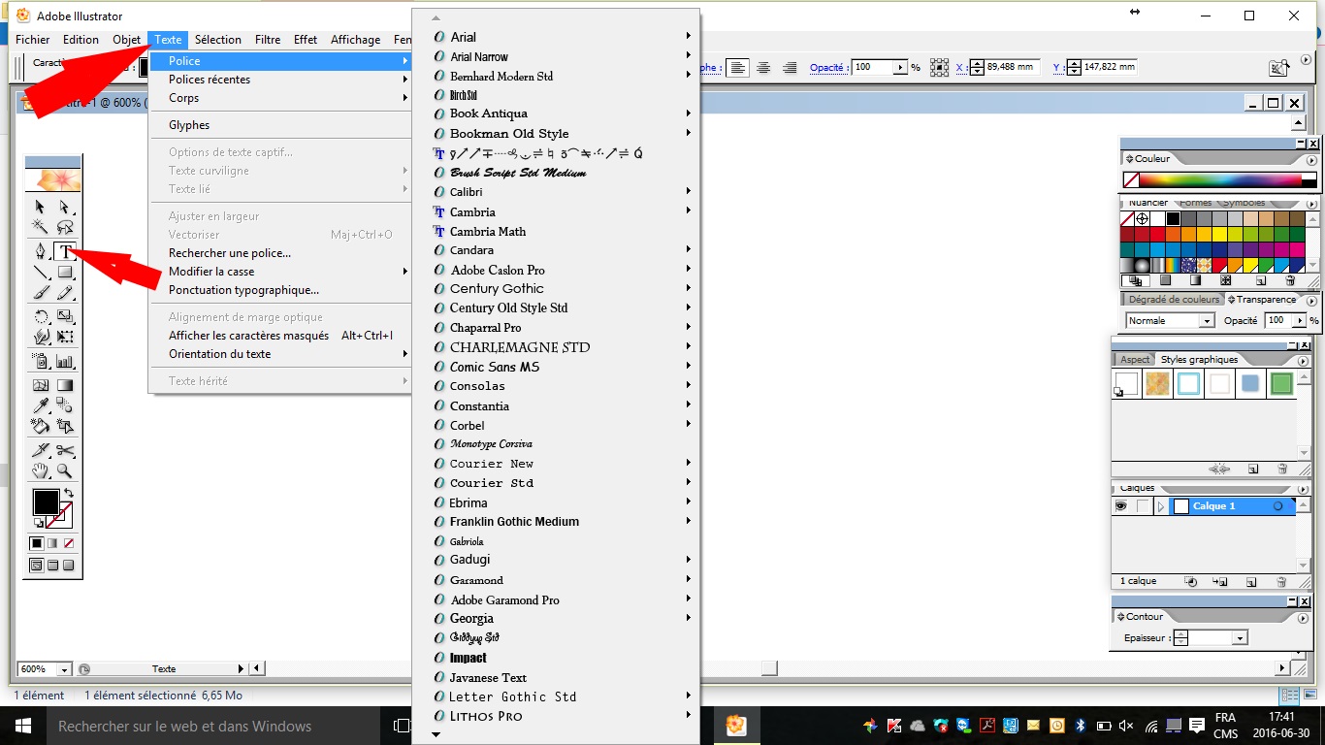The height and width of the screenshot is (745, 1325).
Task: Open the Affichage menu
Action: pyautogui.click(x=356, y=40)
